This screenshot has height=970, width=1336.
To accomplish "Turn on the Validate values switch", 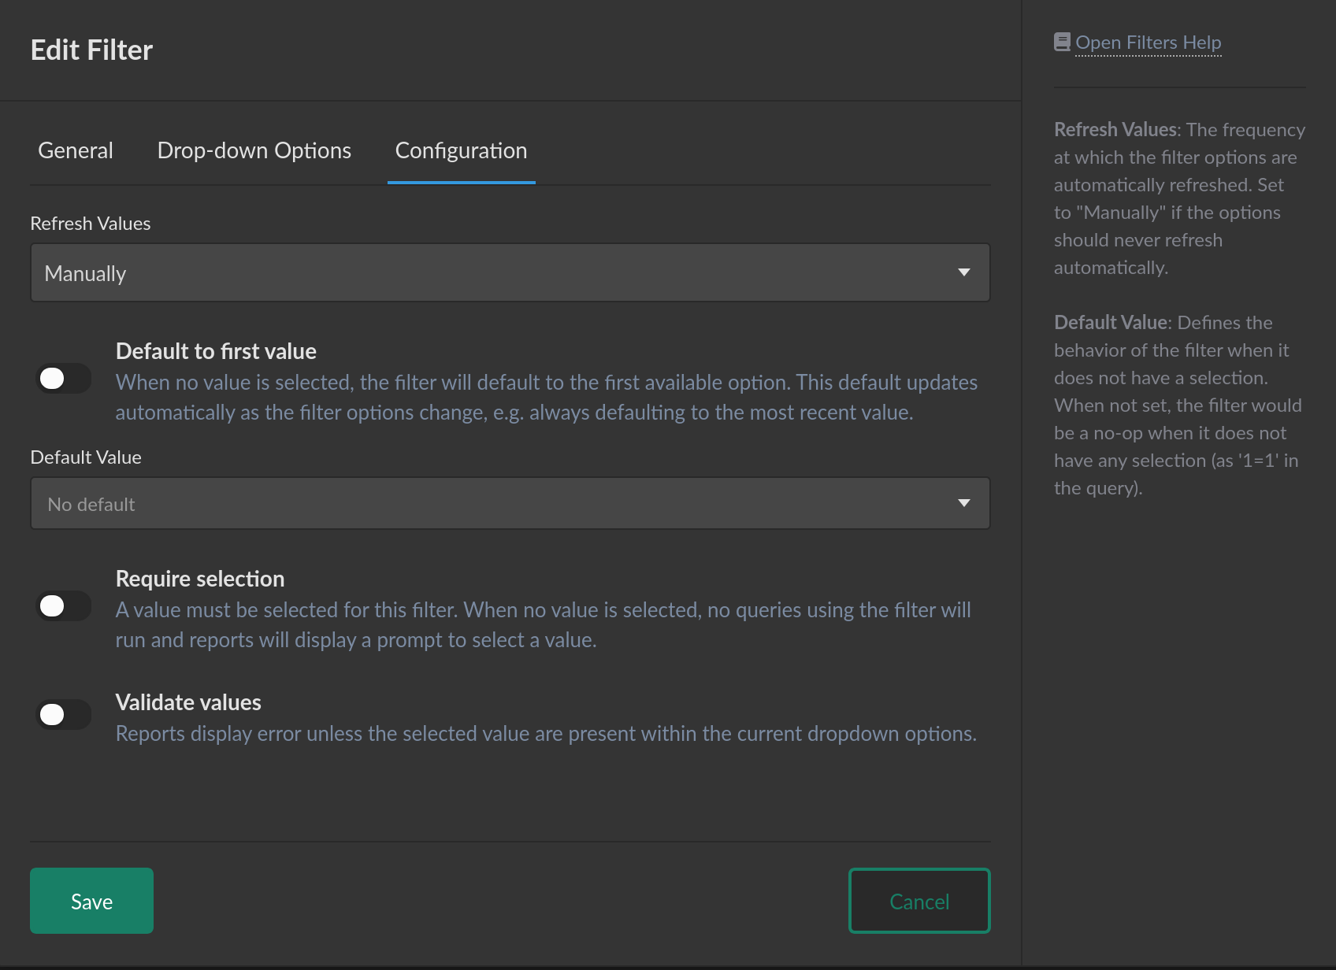I will (64, 715).
